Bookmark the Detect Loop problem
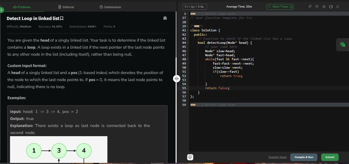 point(61,19)
